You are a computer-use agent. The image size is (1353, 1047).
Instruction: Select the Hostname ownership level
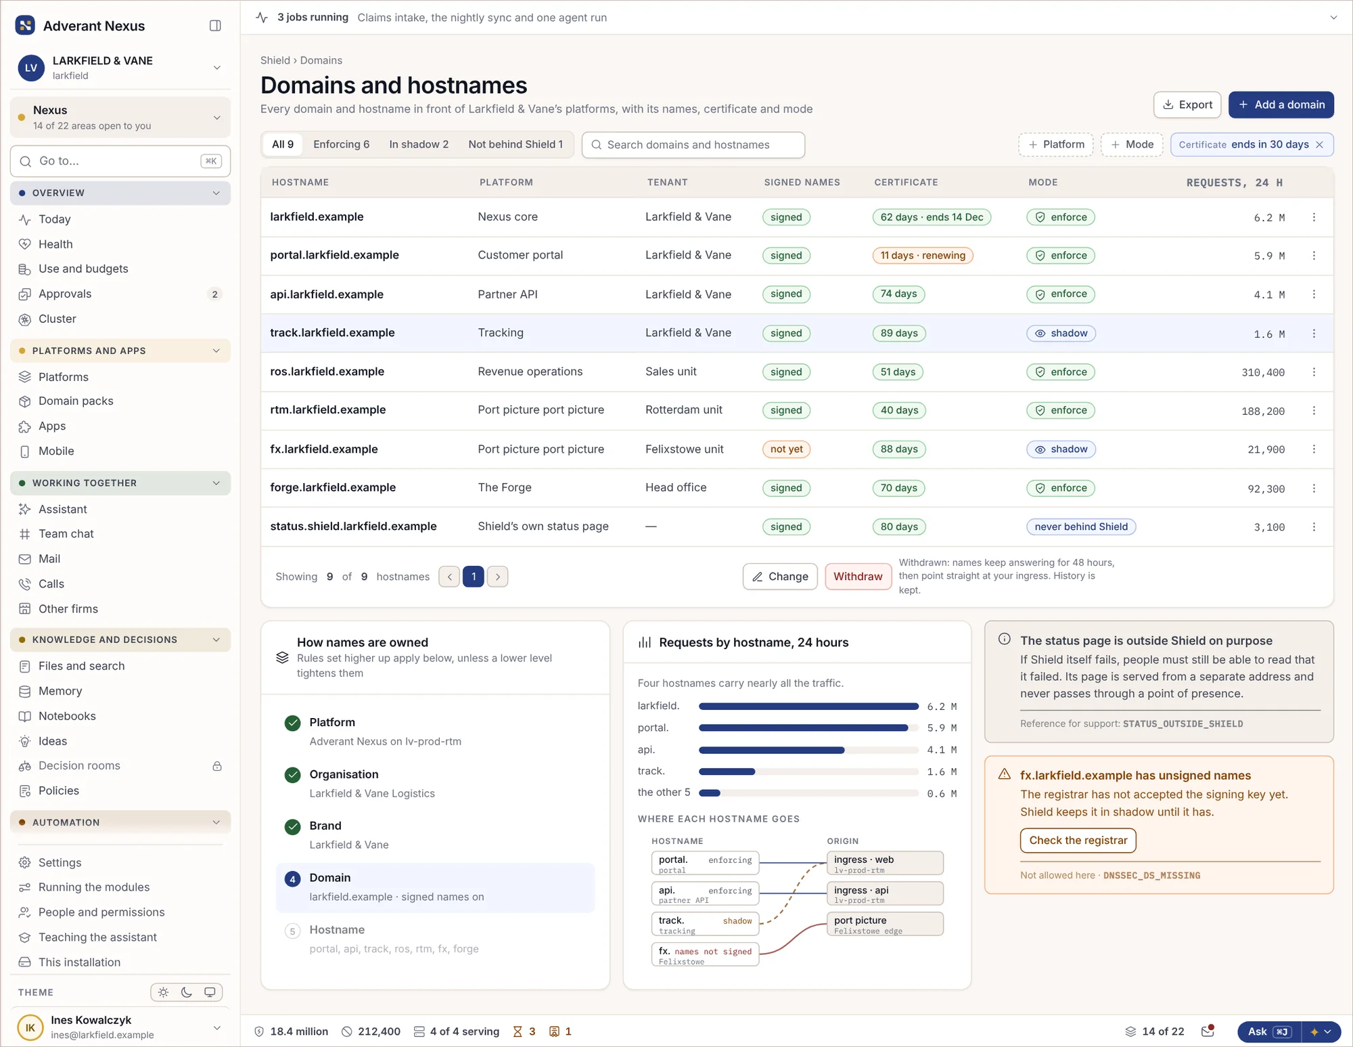(x=435, y=939)
